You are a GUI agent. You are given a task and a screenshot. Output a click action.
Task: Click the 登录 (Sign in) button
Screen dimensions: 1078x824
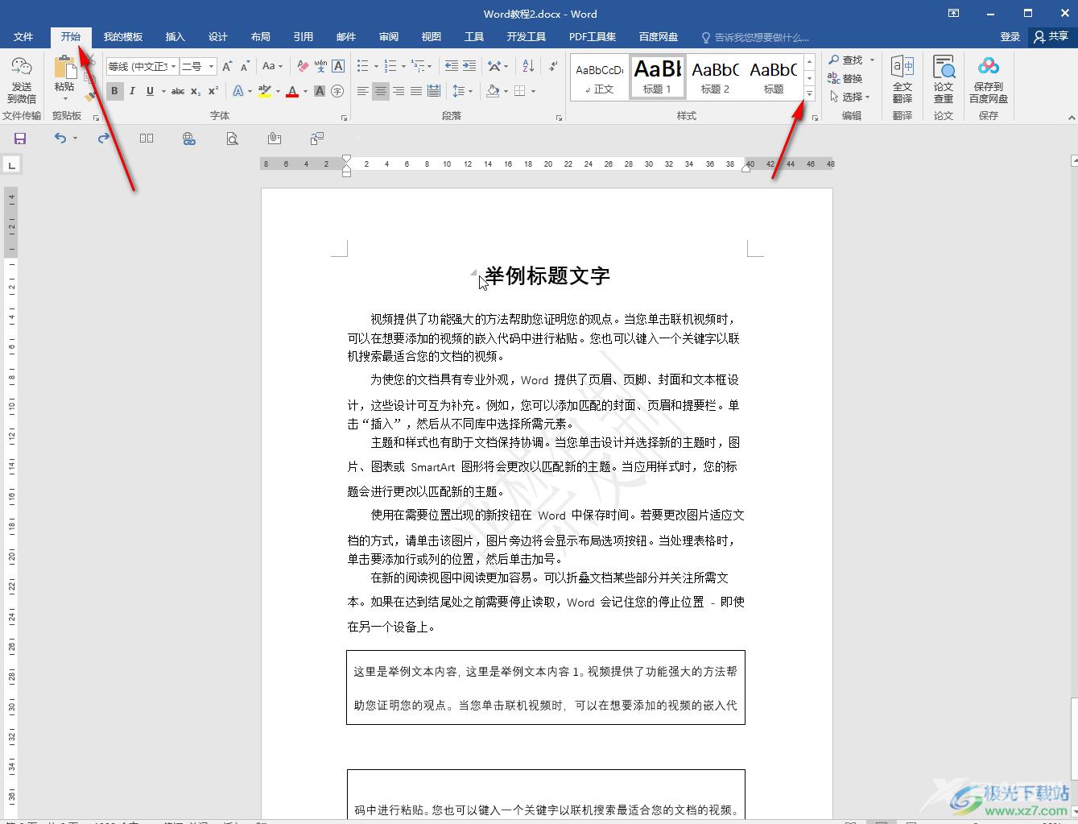click(1010, 37)
